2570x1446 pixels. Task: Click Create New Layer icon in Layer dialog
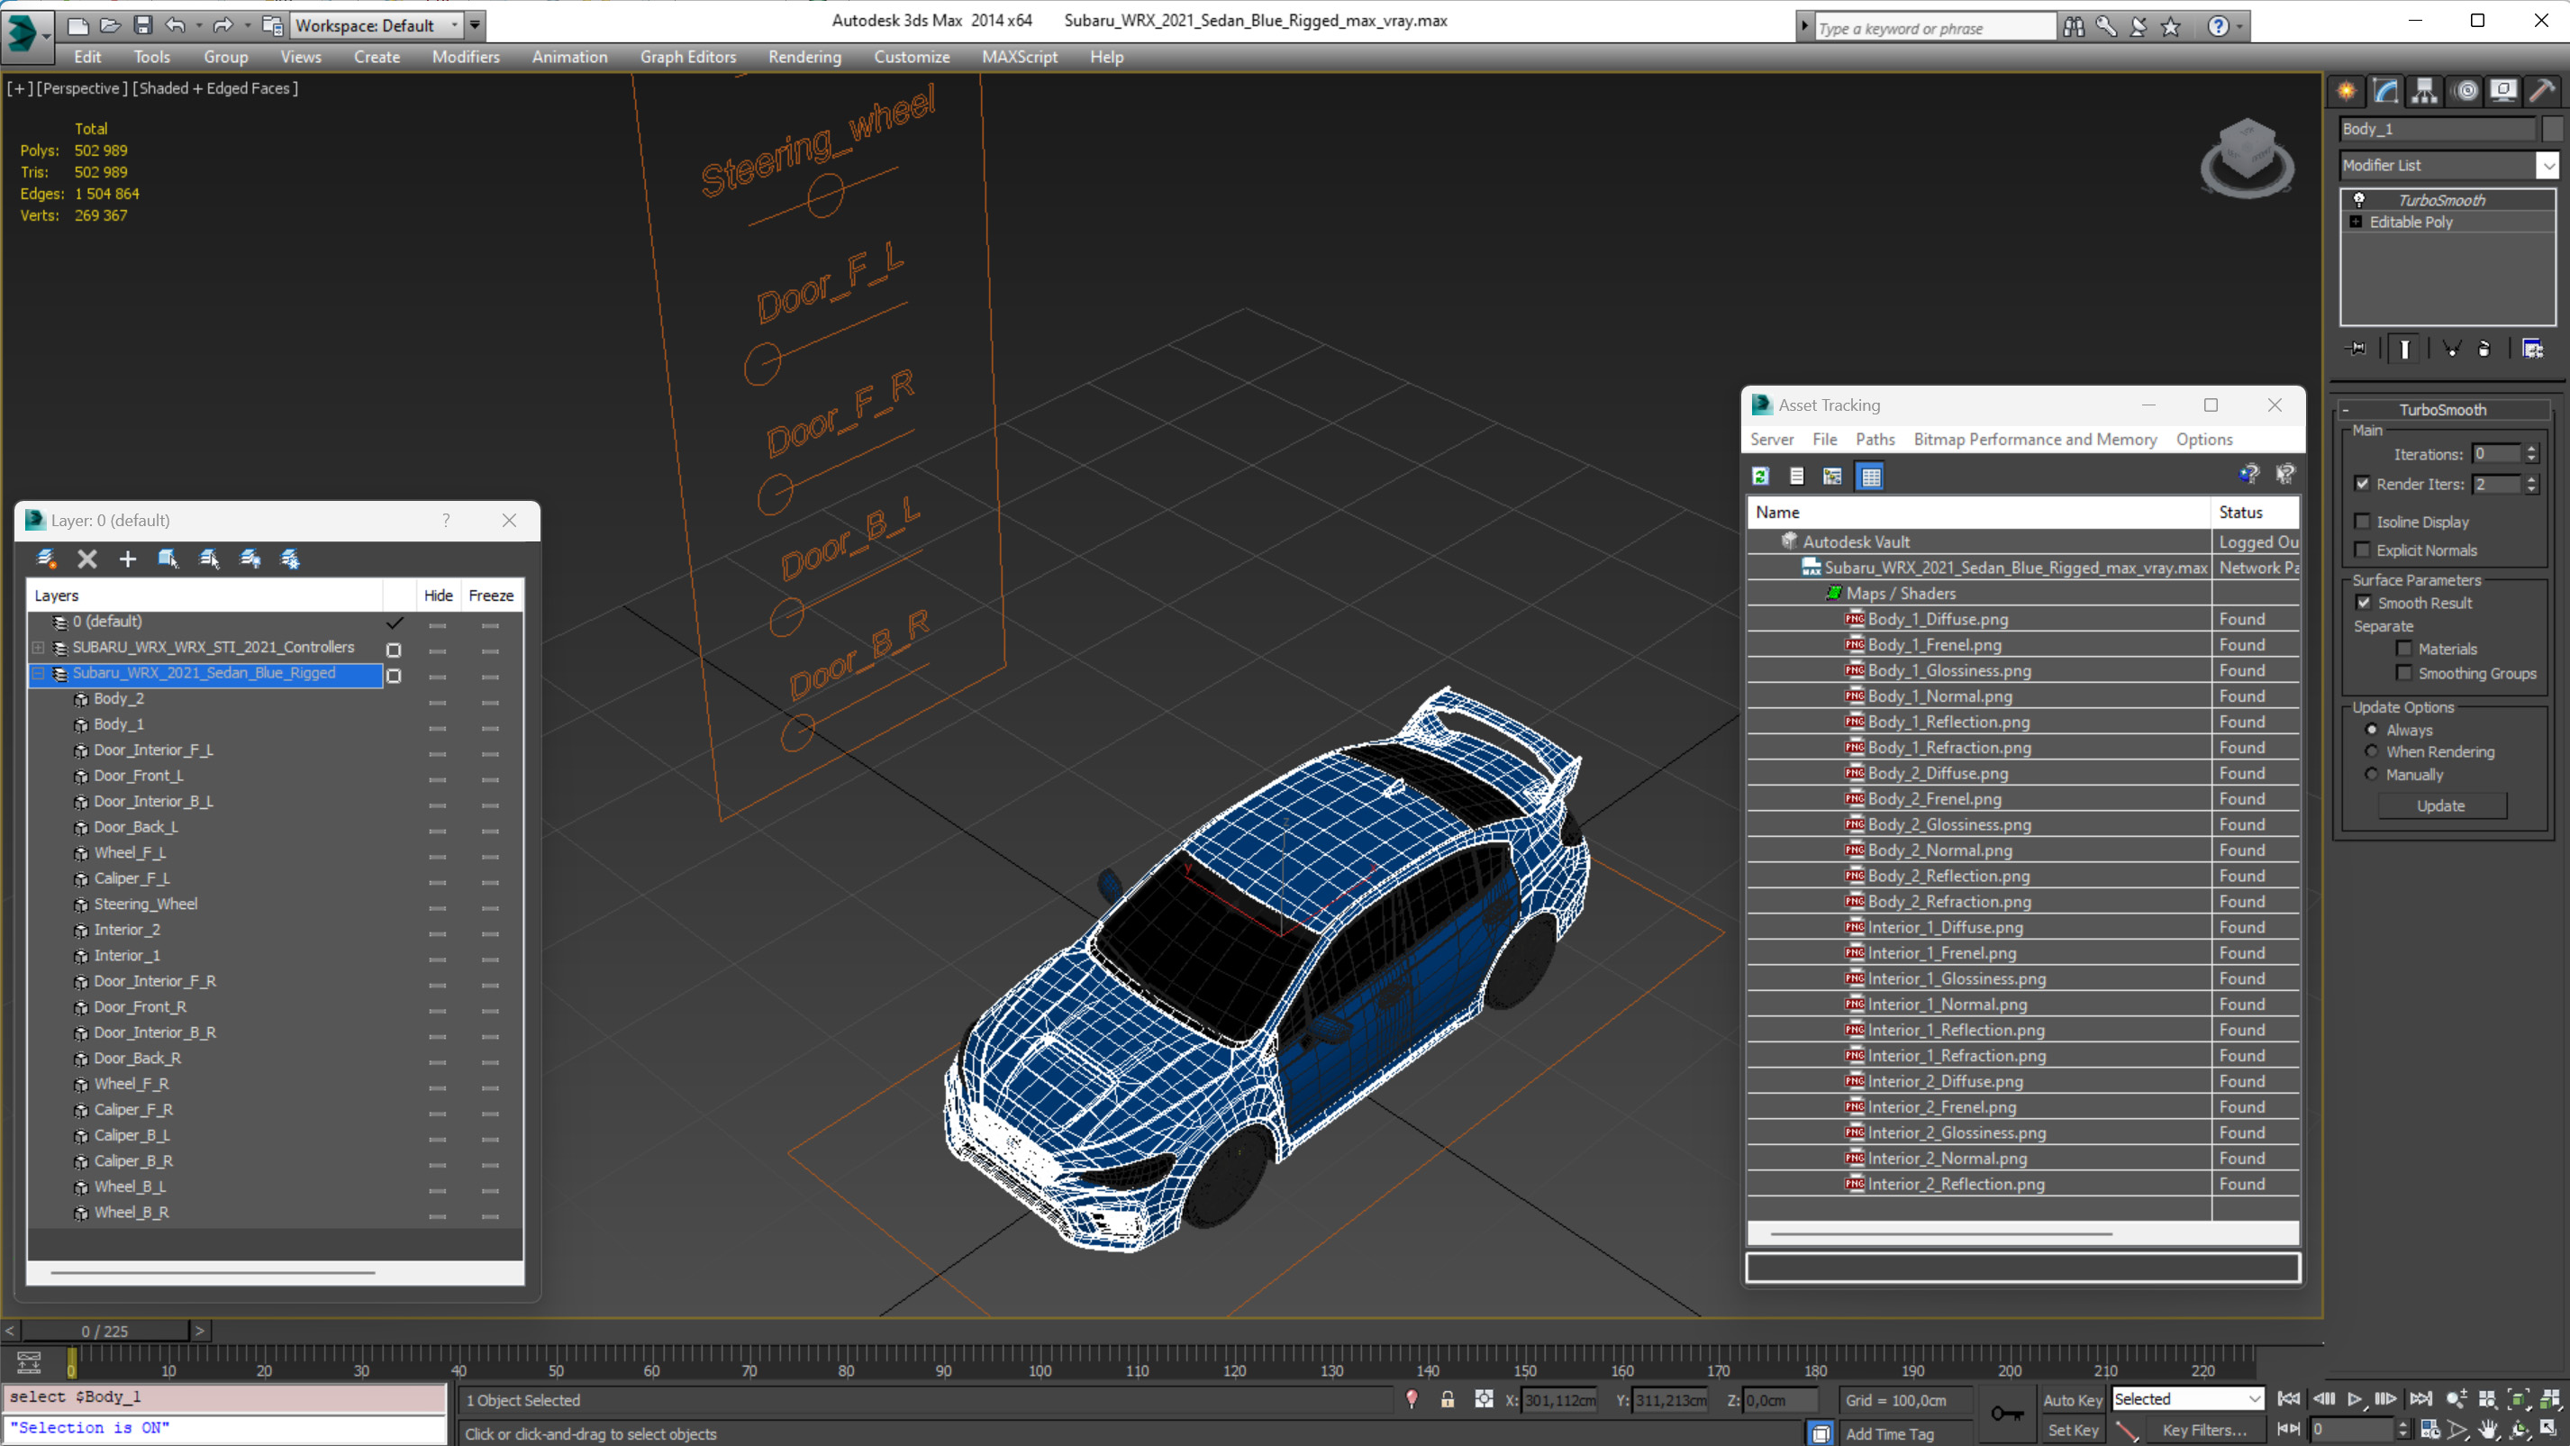(46, 559)
